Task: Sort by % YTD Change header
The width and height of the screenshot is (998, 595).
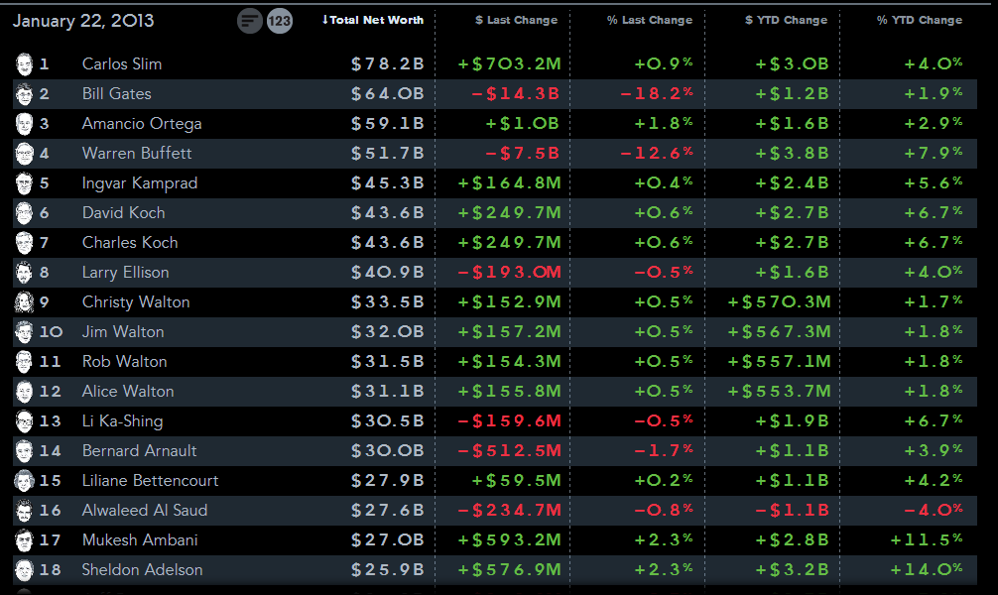Action: click(x=919, y=20)
